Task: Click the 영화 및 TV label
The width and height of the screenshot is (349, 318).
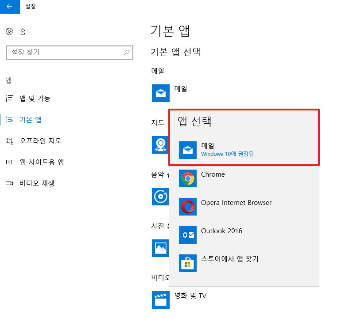Action: [x=190, y=295]
